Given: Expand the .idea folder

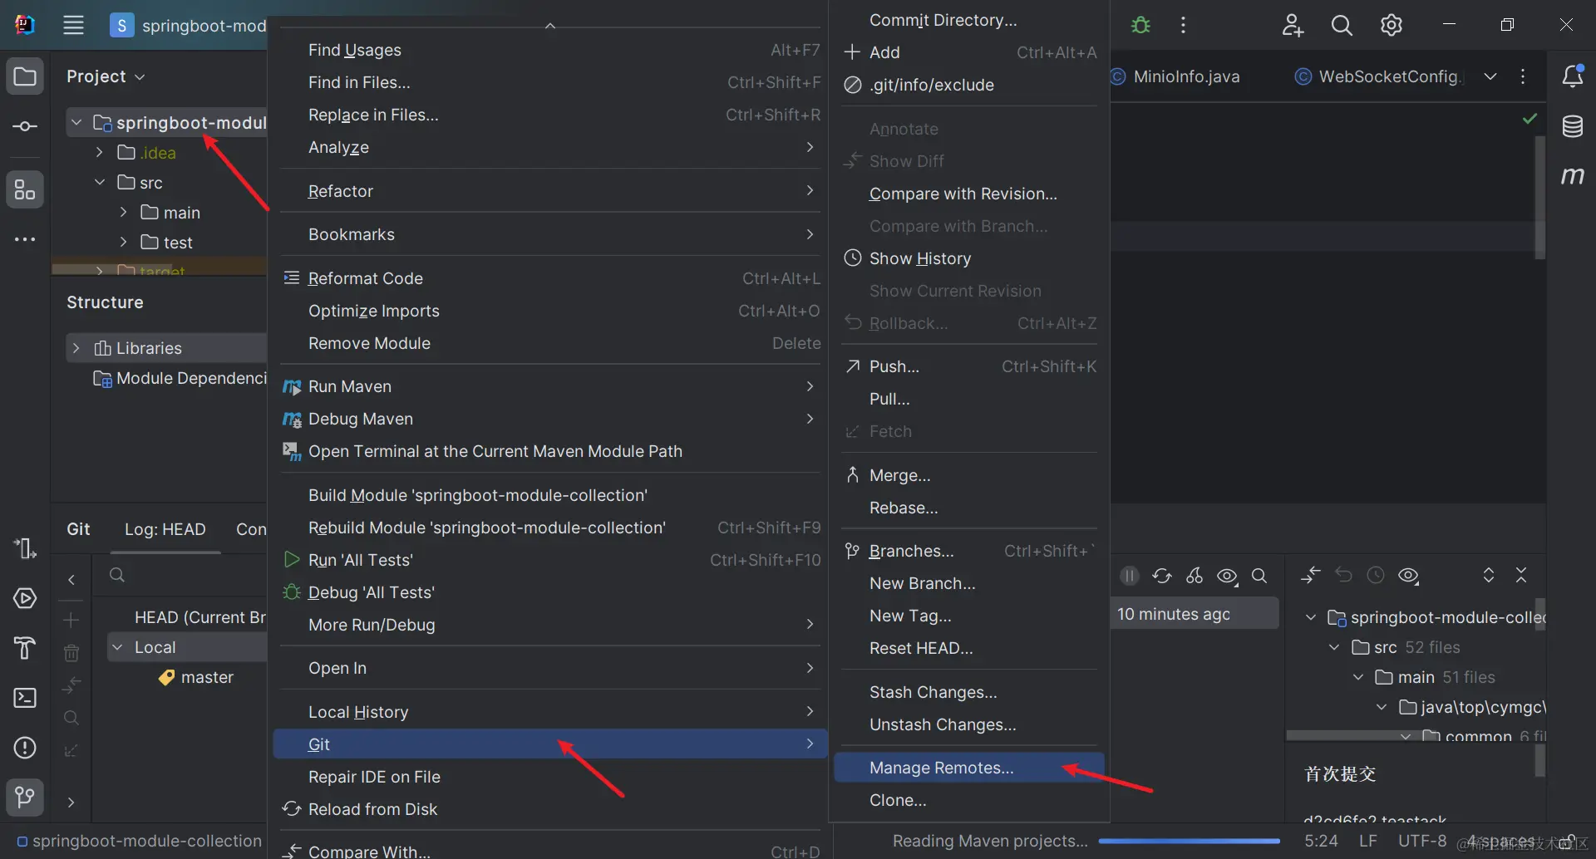Looking at the screenshot, I should click(100, 153).
